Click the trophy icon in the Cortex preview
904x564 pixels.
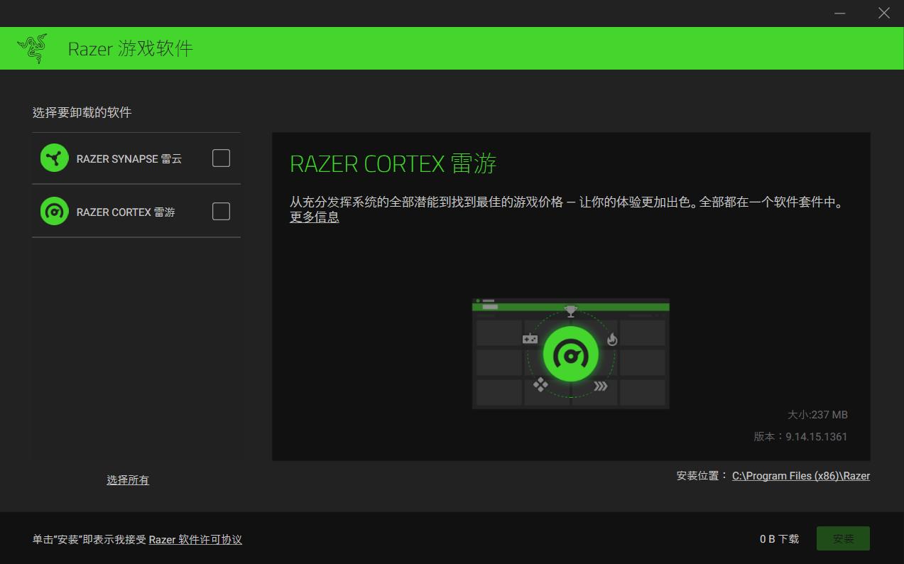(x=570, y=310)
